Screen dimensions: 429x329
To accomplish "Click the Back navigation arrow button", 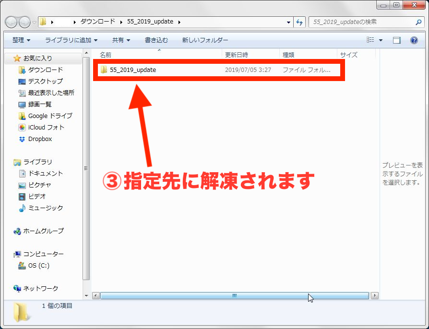I will [12, 22].
